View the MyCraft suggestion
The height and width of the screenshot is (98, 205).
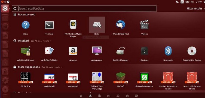(x=121, y=78)
